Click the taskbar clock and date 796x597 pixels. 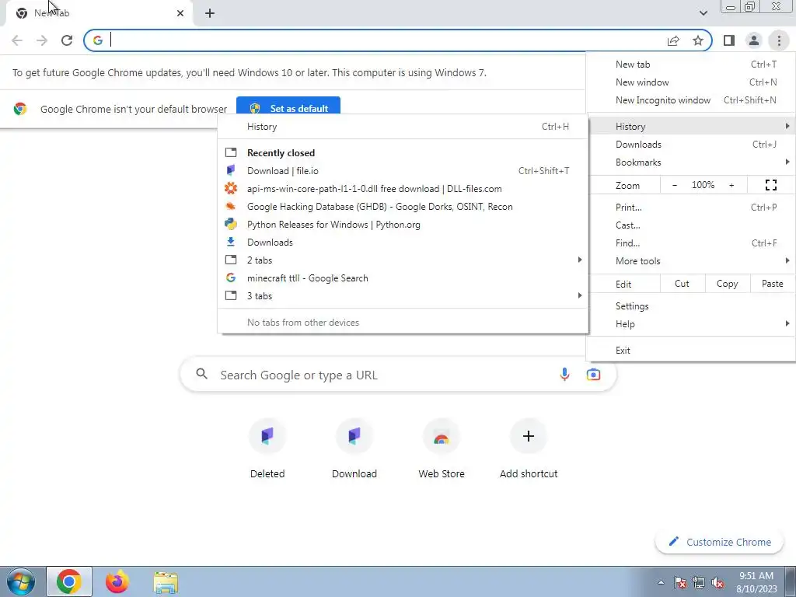[x=756, y=582]
